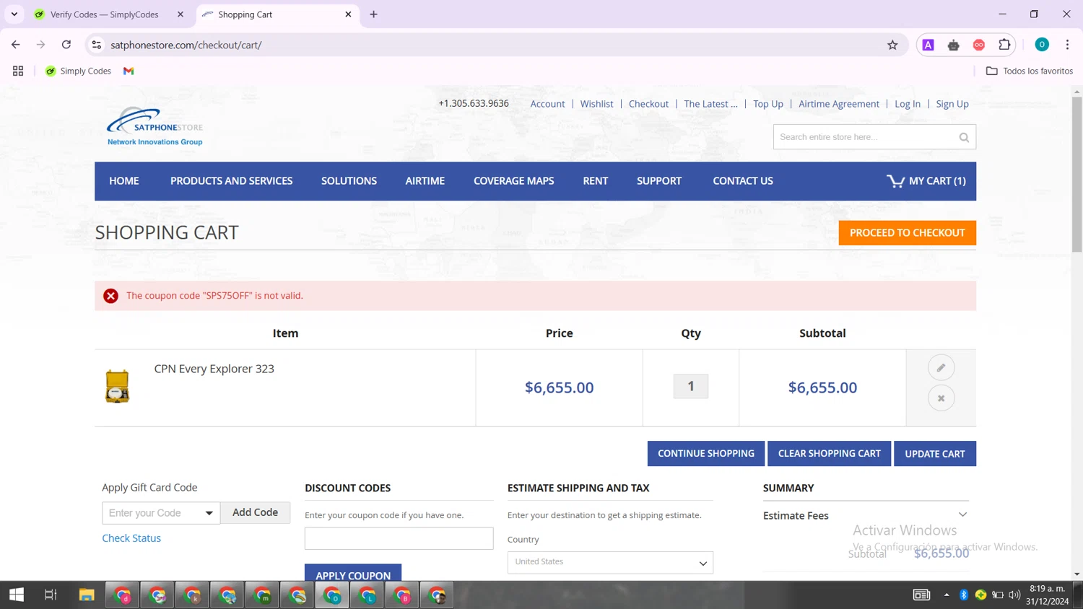Click the robot extension icon in toolbar

pyautogui.click(x=954, y=45)
